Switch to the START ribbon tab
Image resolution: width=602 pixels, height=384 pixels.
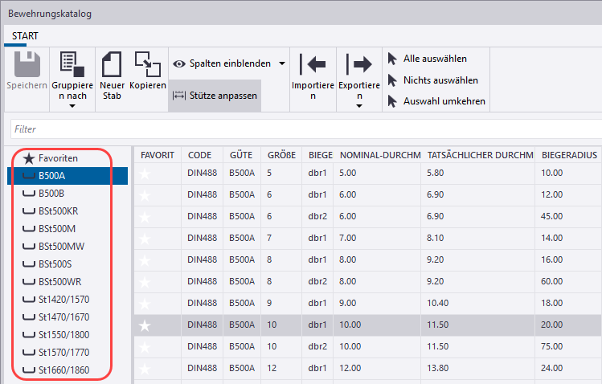(24, 36)
